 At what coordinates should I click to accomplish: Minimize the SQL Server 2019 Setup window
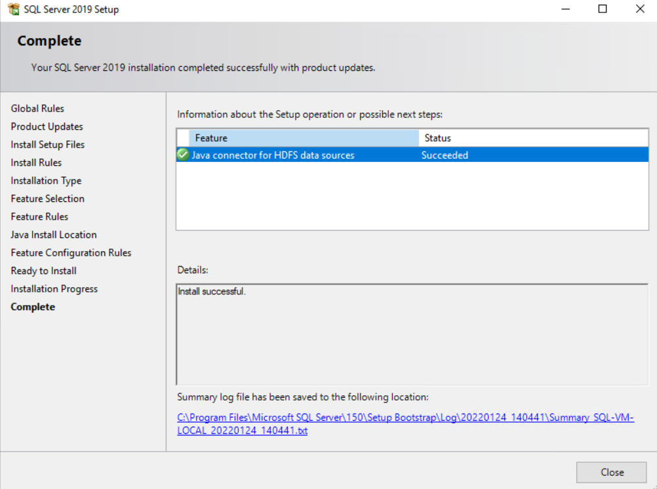pos(566,9)
